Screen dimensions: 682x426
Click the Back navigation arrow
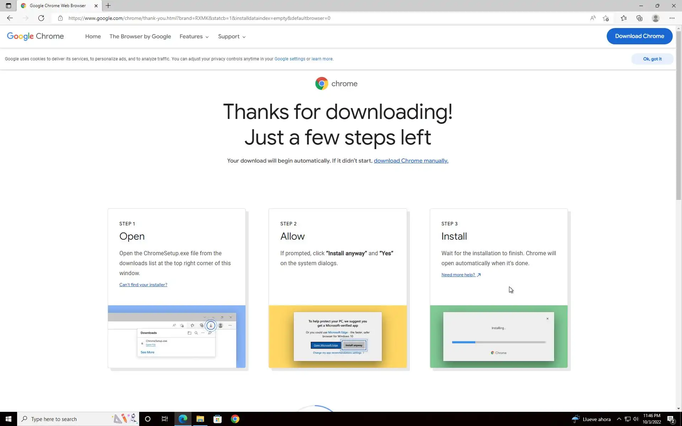10,18
